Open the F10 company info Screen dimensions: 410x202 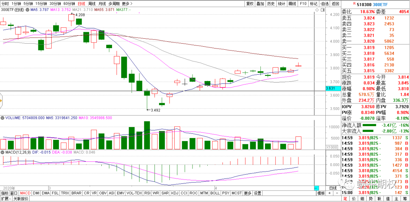[303, 4]
